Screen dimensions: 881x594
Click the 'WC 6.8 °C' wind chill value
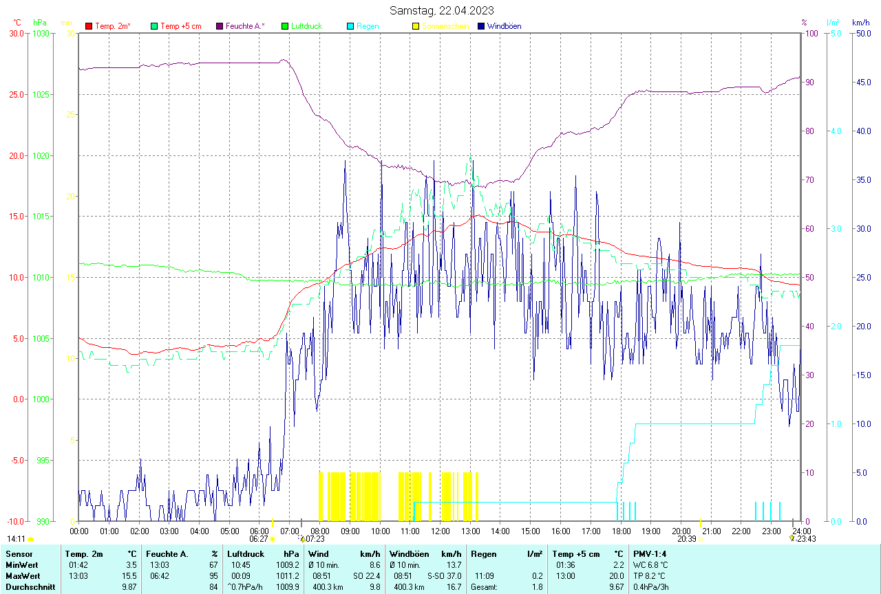(652, 564)
